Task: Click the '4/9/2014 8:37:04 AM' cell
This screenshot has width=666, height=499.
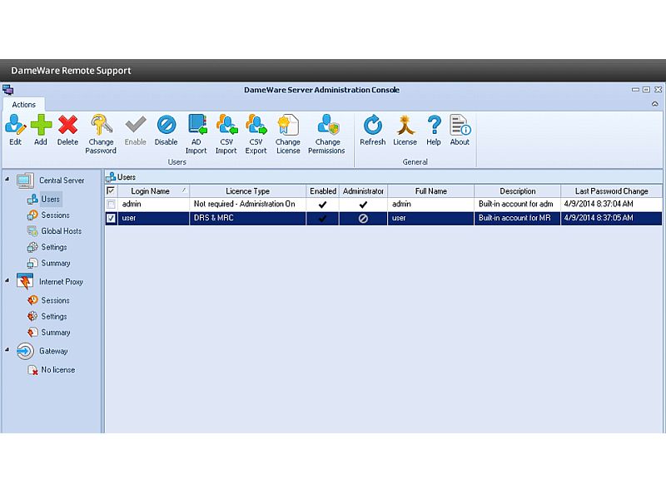Action: pos(612,204)
